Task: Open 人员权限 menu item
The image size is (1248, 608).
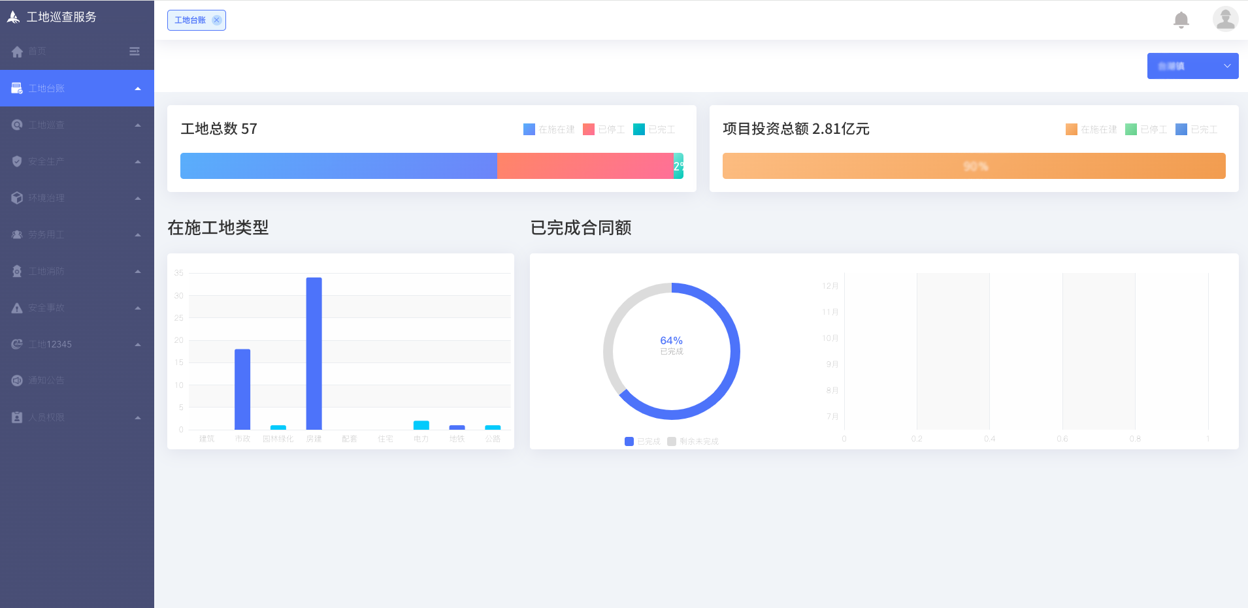Action: pos(77,417)
